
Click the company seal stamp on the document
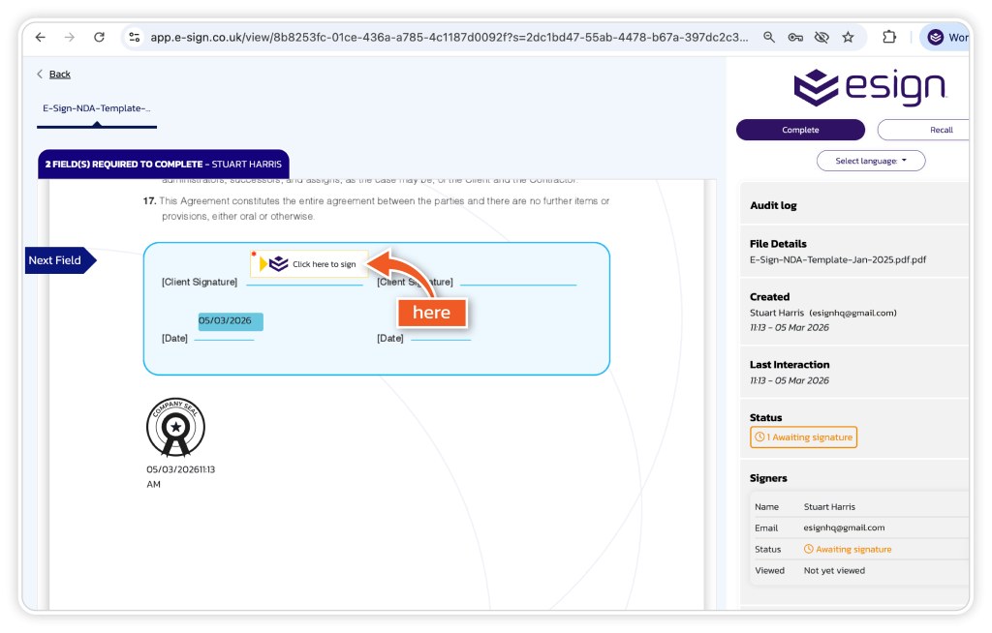tap(175, 427)
